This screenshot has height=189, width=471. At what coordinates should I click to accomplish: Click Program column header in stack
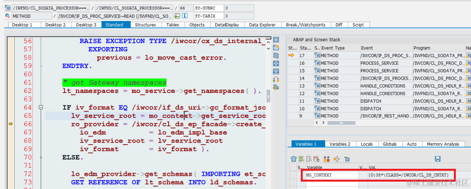pyautogui.click(x=439, y=48)
